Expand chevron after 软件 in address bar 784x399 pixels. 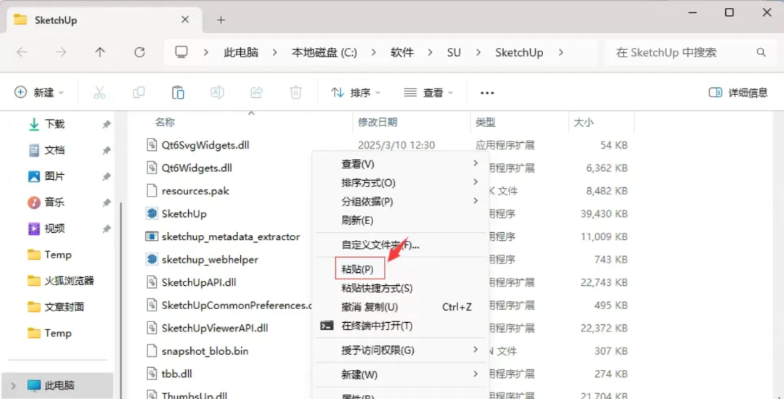pyautogui.click(x=430, y=52)
